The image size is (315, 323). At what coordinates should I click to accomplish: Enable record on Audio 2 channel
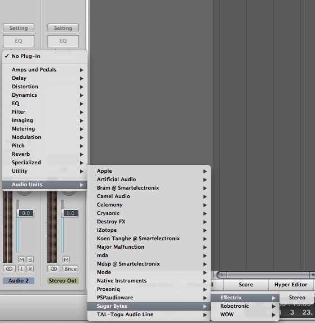(x=30, y=268)
